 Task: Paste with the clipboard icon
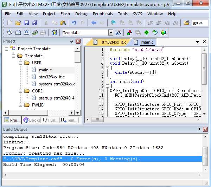(x=63, y=23)
